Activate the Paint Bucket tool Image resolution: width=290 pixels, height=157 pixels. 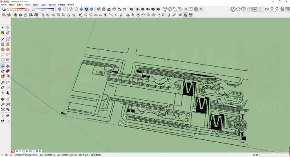click(x=2, y=33)
